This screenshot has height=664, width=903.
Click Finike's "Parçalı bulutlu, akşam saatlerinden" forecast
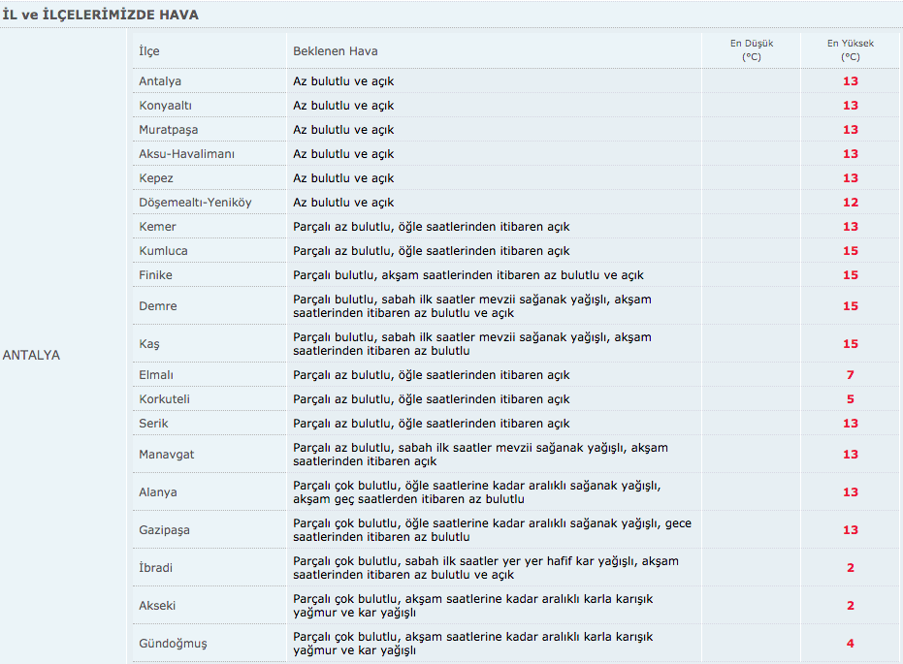pos(468,274)
